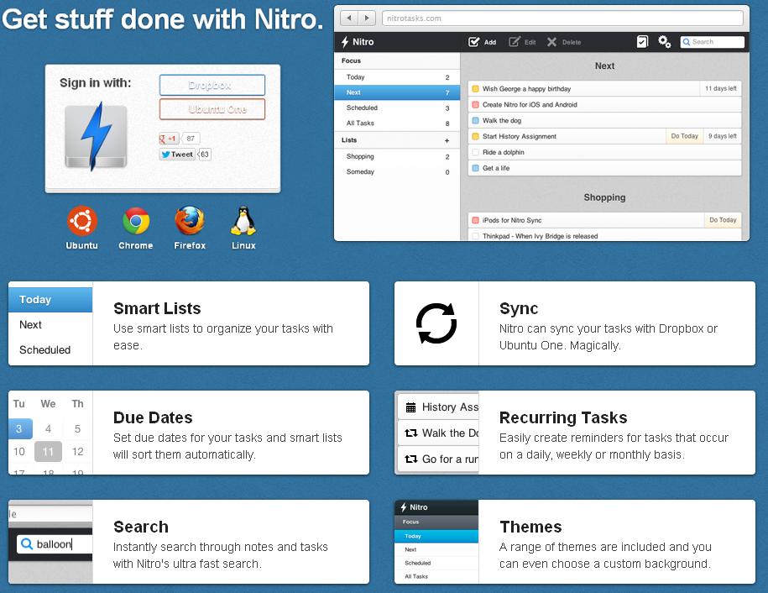Screen dimensions: 768x593
Task: Open the Shopping list in sidebar
Action: [360, 156]
